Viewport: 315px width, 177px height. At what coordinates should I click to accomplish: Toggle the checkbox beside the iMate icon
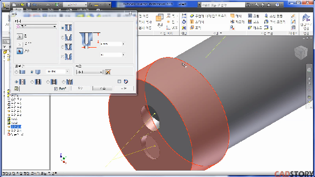click(x=119, y=82)
